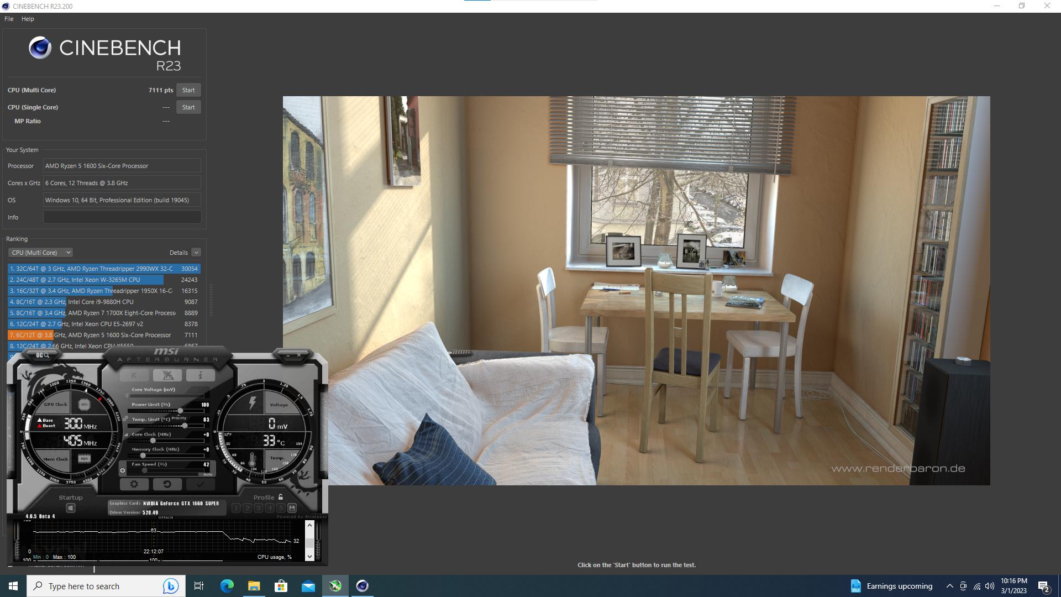Open Microsoft Store from taskbar
This screenshot has height=597, width=1061.
281,586
